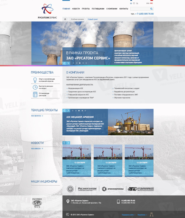
Task: Click 'Технический консалтинг и аудит' item
Action: point(127,88)
